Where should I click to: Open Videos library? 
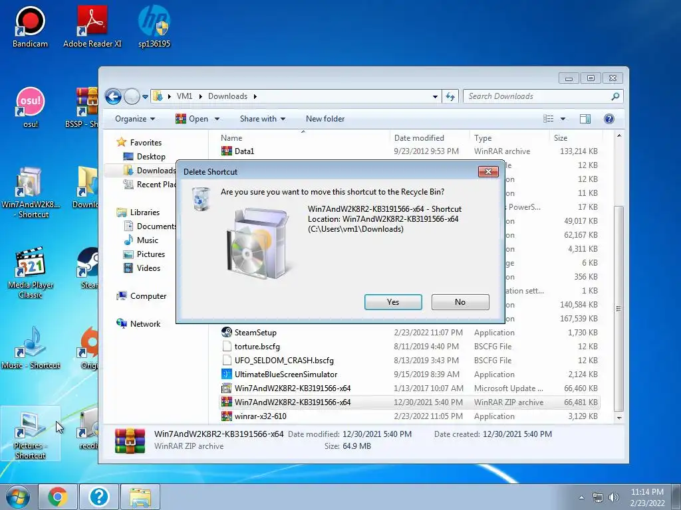[x=142, y=268]
